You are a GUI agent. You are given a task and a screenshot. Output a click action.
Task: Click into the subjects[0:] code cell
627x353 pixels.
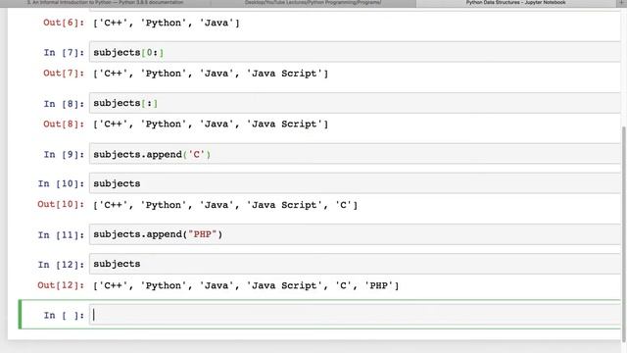(355, 52)
